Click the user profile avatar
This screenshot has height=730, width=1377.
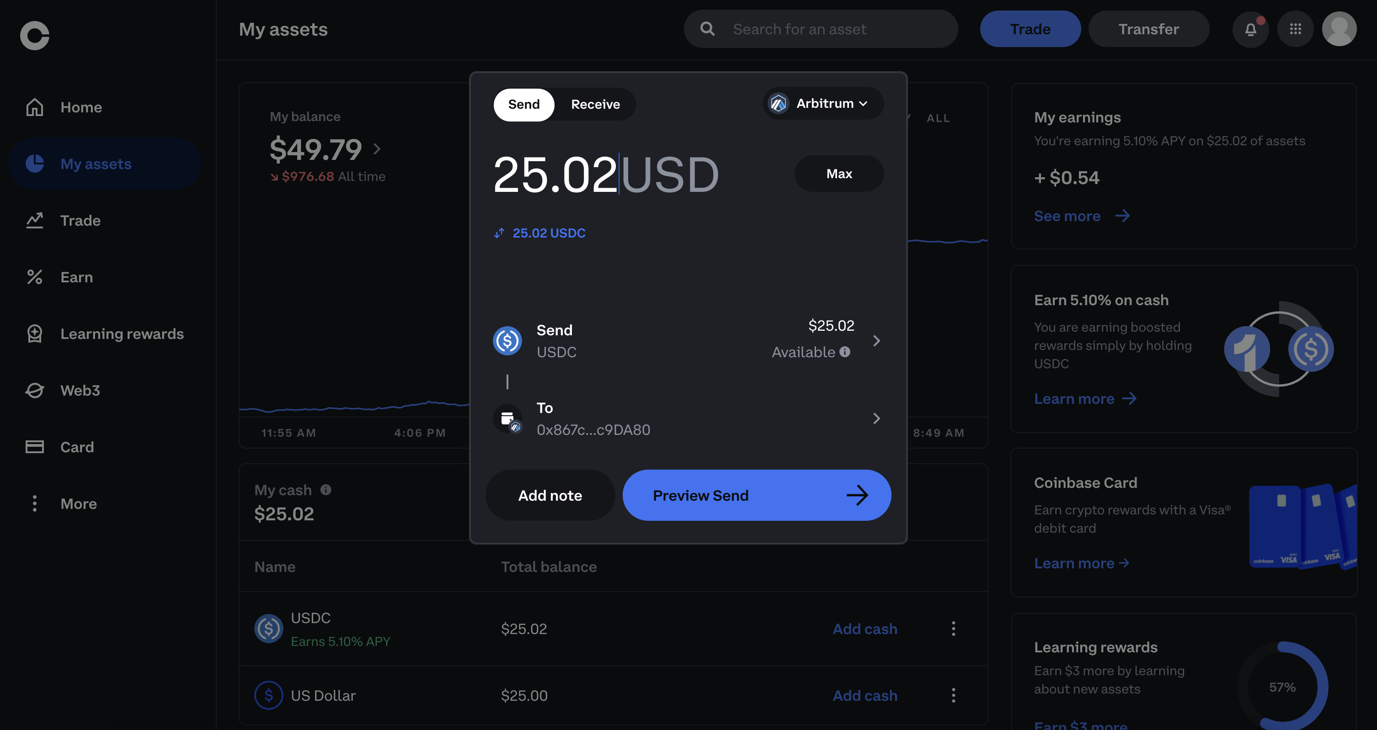[x=1339, y=29]
